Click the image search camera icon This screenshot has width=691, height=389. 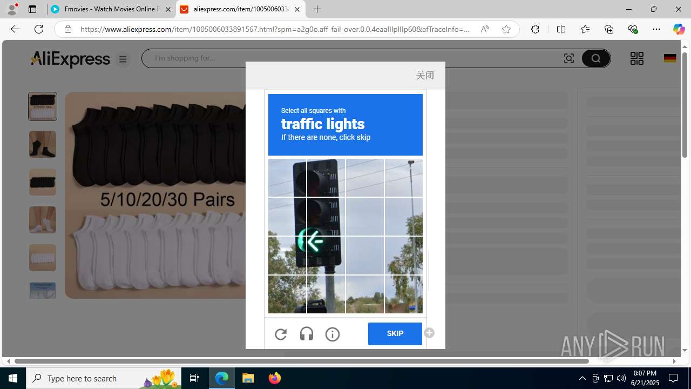point(569,58)
